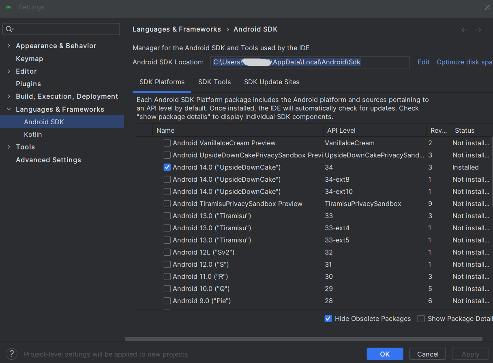Click the search magnifier icon in settings
Viewport: 493px width, 363px height.
(9, 29)
